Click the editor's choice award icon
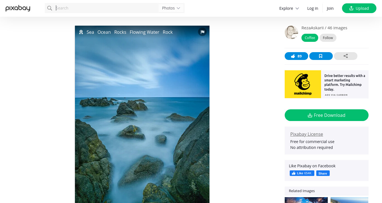Image resolution: width=382 pixels, height=203 pixels. click(81, 32)
